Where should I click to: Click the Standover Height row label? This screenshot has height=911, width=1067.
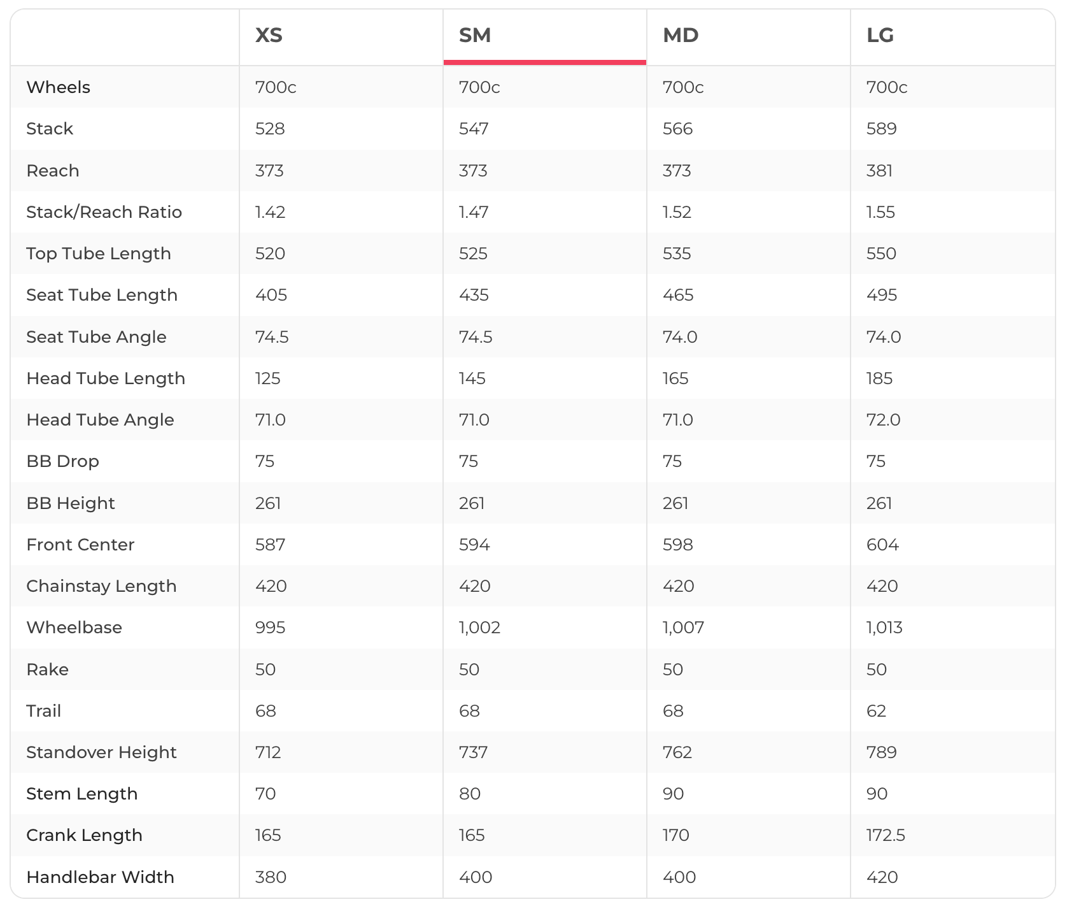(x=101, y=752)
